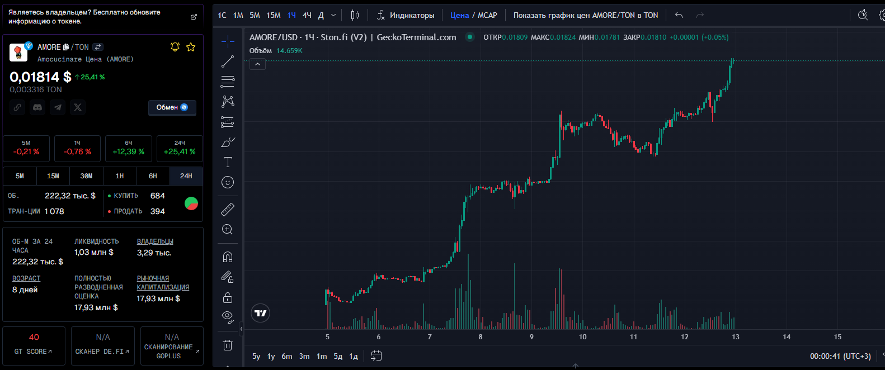885x370 pixels.
Task: Select the forecasting and measurement tool
Action: (228, 122)
